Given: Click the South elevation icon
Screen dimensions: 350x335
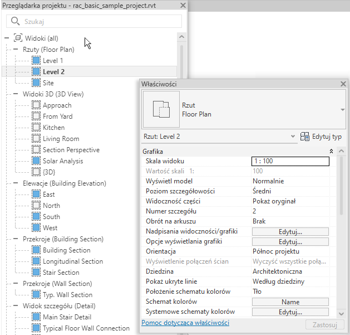Looking at the screenshot, I should click(x=36, y=216).
